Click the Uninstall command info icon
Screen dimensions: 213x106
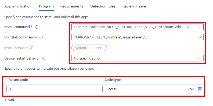coord(41,37)
